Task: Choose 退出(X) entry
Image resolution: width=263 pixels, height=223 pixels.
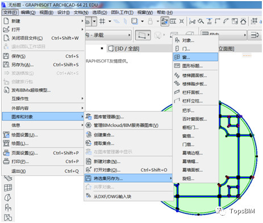Action: 43,171
